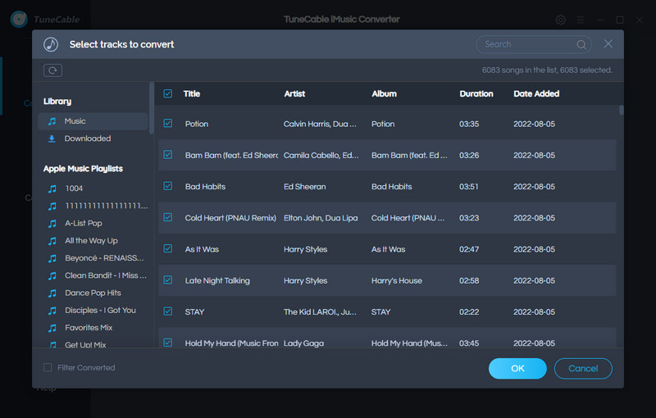Uncheck the As It Was track checkbox
This screenshot has width=656, height=418.
coord(168,248)
